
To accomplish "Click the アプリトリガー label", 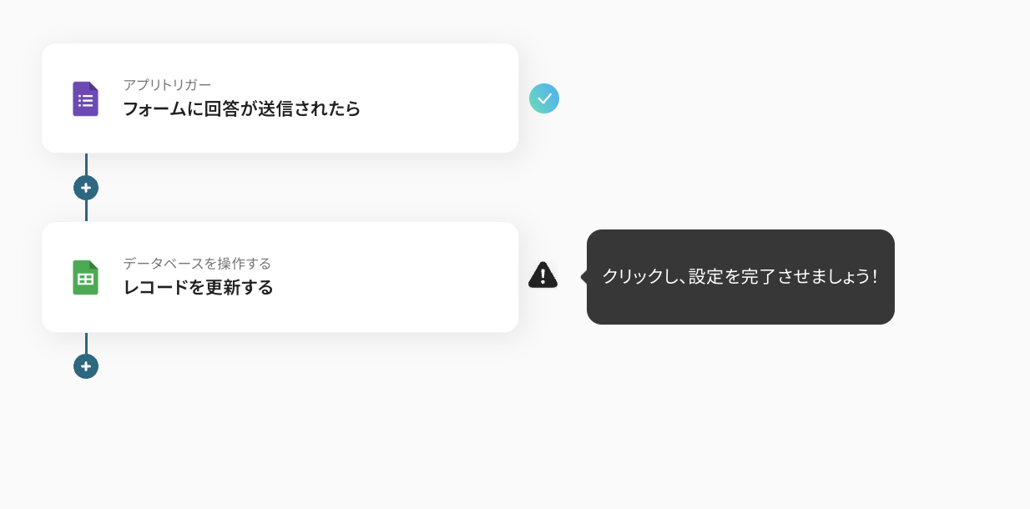I will click(x=167, y=84).
